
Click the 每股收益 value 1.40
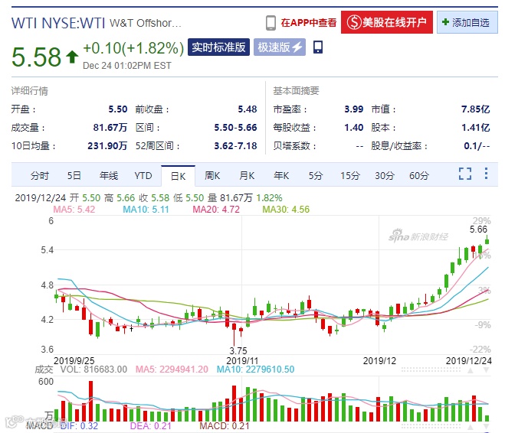coord(353,128)
